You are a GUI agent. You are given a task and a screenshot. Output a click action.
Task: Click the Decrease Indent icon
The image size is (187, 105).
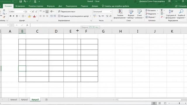[51, 16]
